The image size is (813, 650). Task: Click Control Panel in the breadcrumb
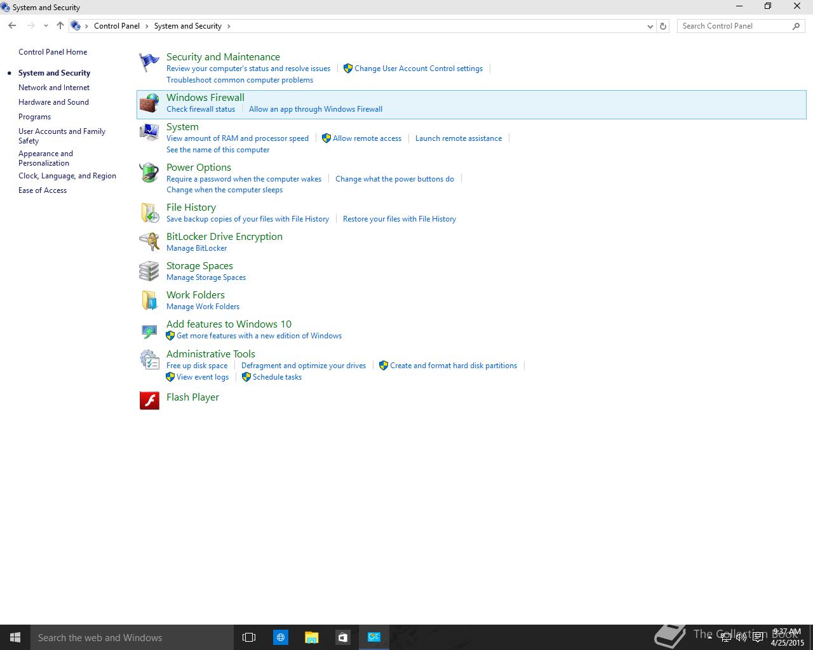click(x=117, y=26)
